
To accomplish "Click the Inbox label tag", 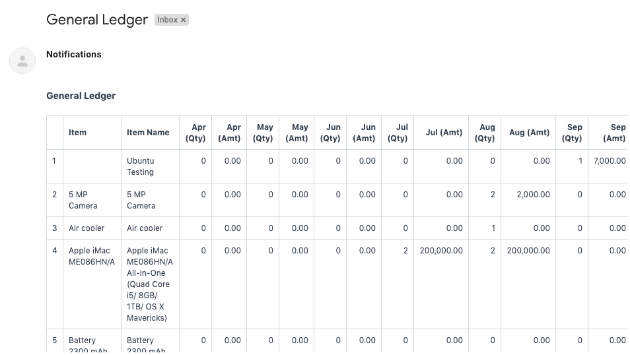I will [167, 20].
